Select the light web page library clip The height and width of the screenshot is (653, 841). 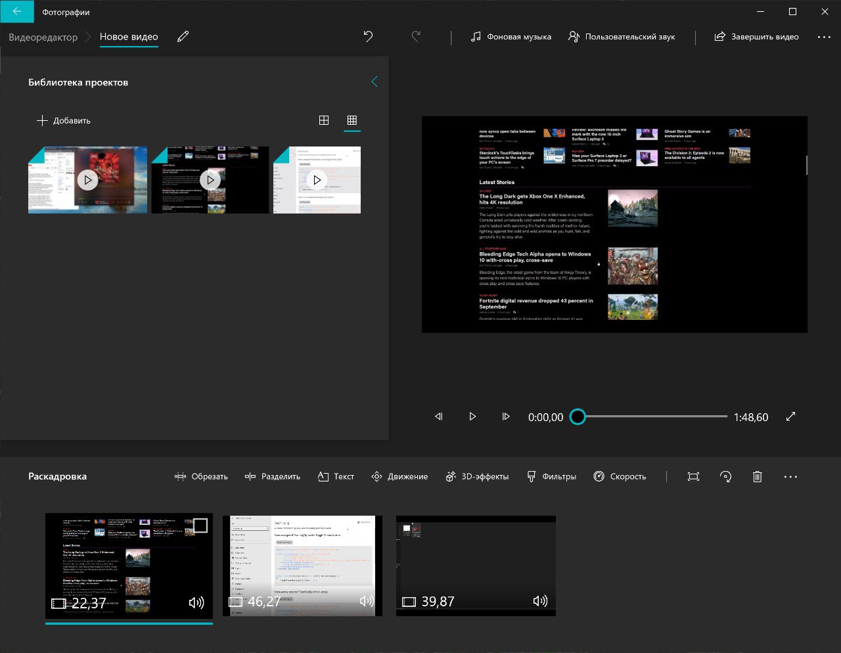pos(317,180)
